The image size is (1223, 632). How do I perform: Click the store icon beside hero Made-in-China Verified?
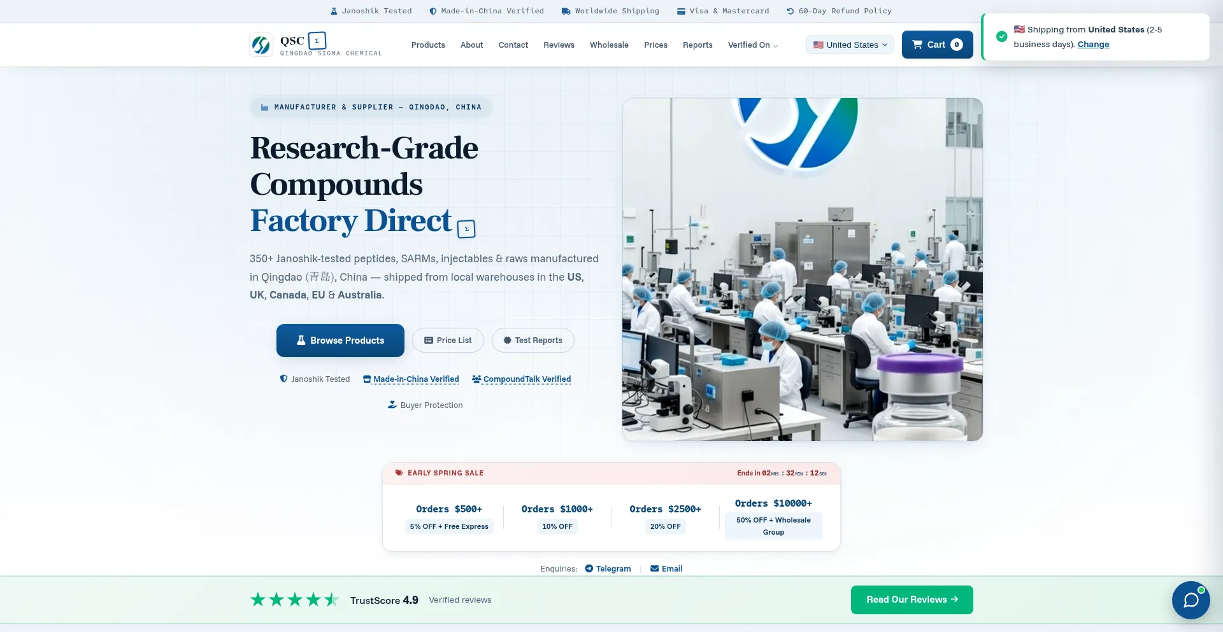[367, 379]
